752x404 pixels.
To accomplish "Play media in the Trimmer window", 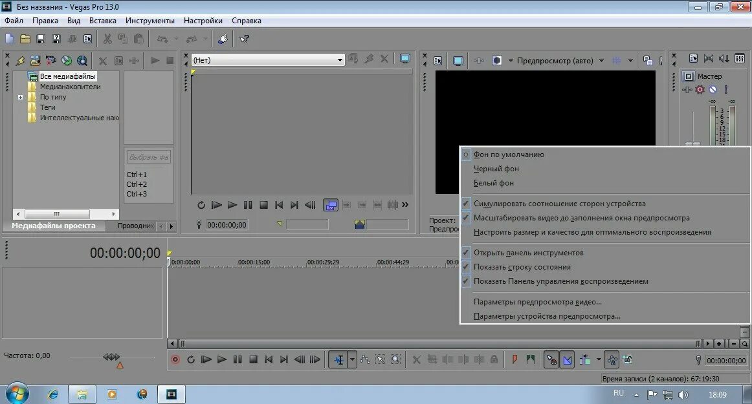I will 232,205.
